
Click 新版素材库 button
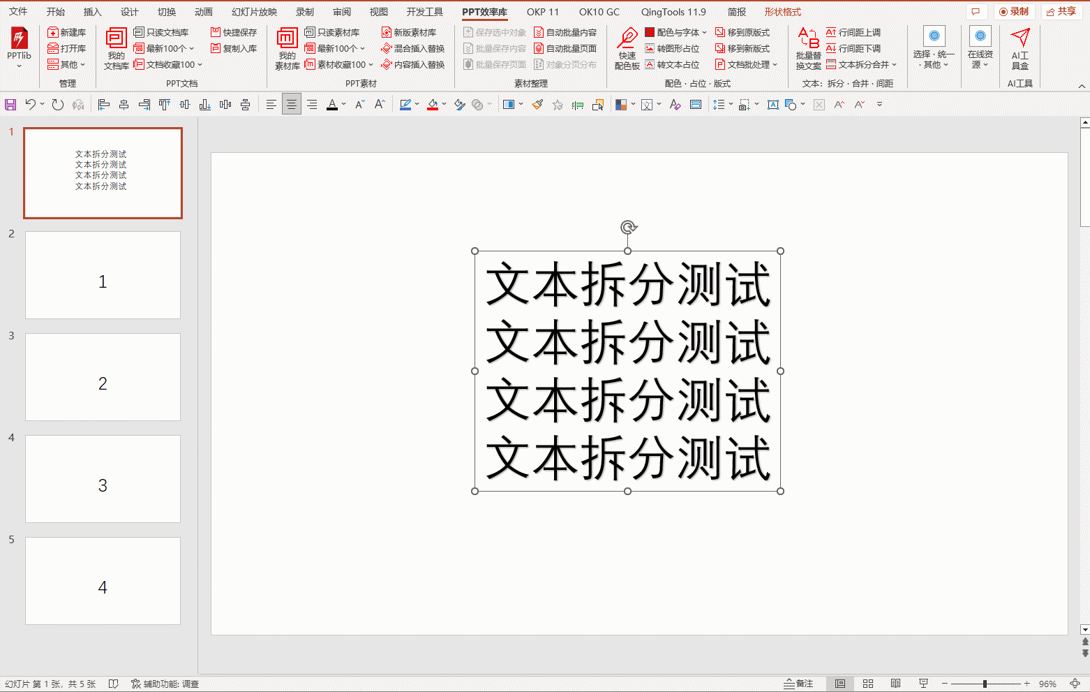409,32
